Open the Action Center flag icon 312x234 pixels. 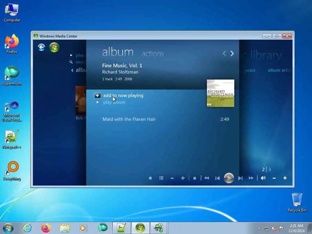coord(281,228)
